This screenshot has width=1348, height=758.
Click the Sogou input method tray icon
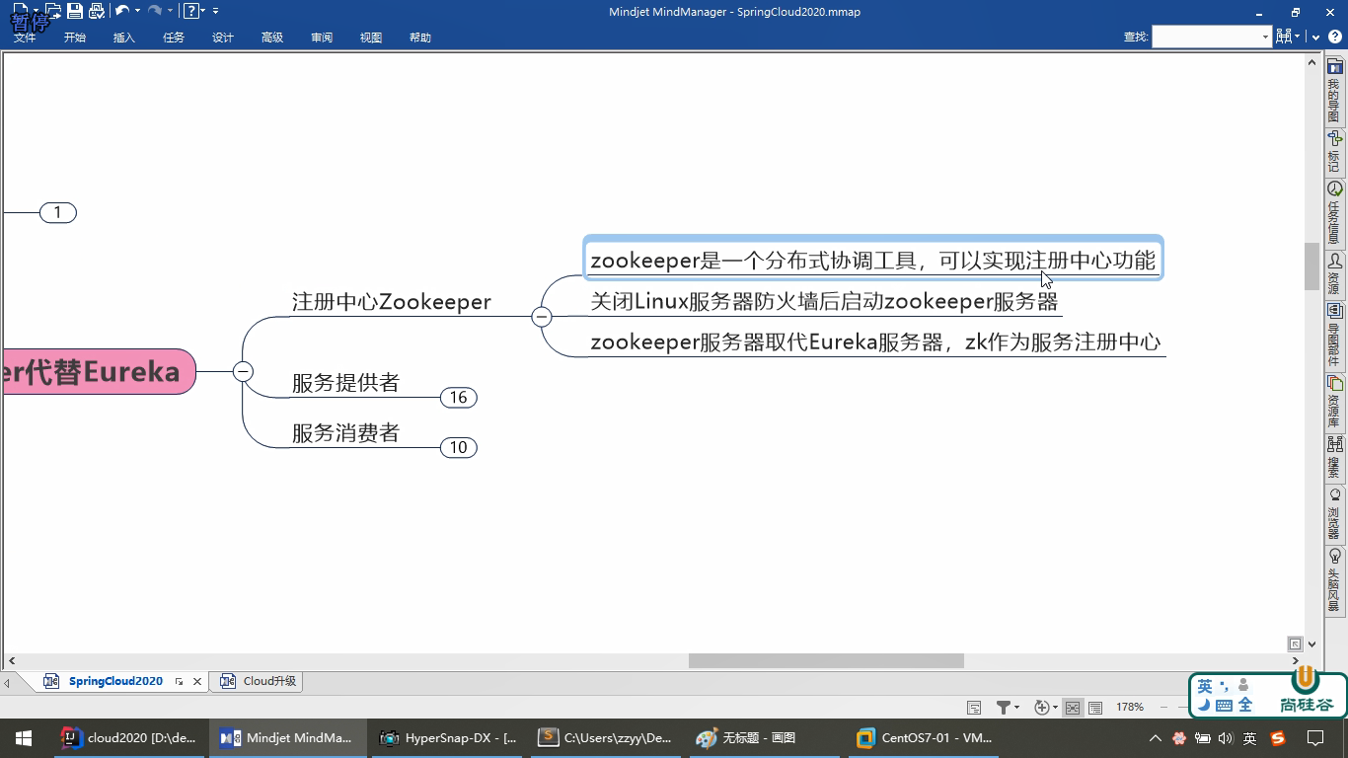[x=1278, y=737]
